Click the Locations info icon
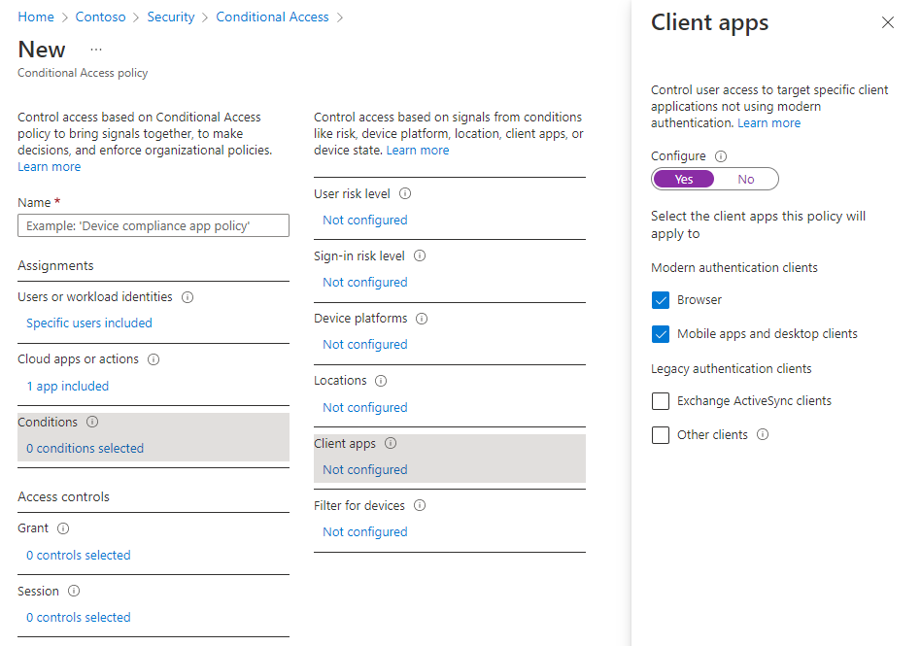This screenshot has width=921, height=646. coord(379,381)
